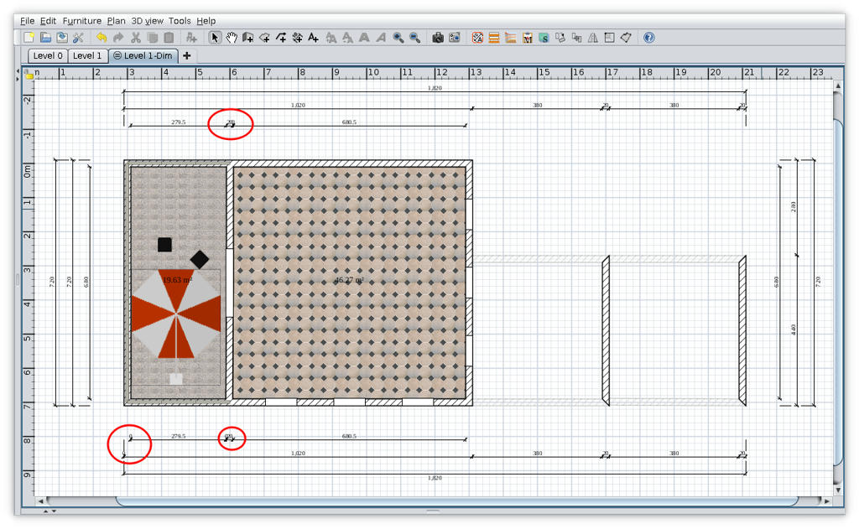Activate the Select arrow tool
Image resolution: width=859 pixels, height=529 pixels.
click(x=215, y=38)
